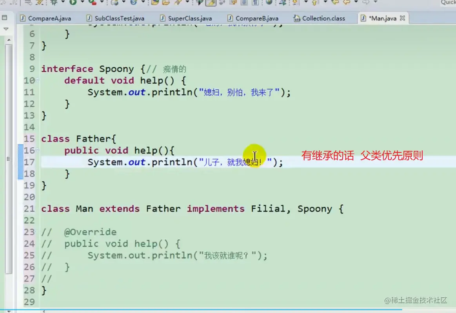Click the SubClassTest.java file icon

coord(89,18)
